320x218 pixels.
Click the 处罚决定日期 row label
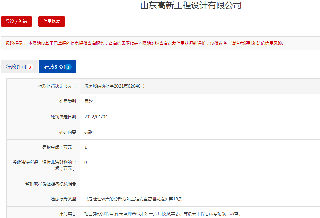pos(63,117)
